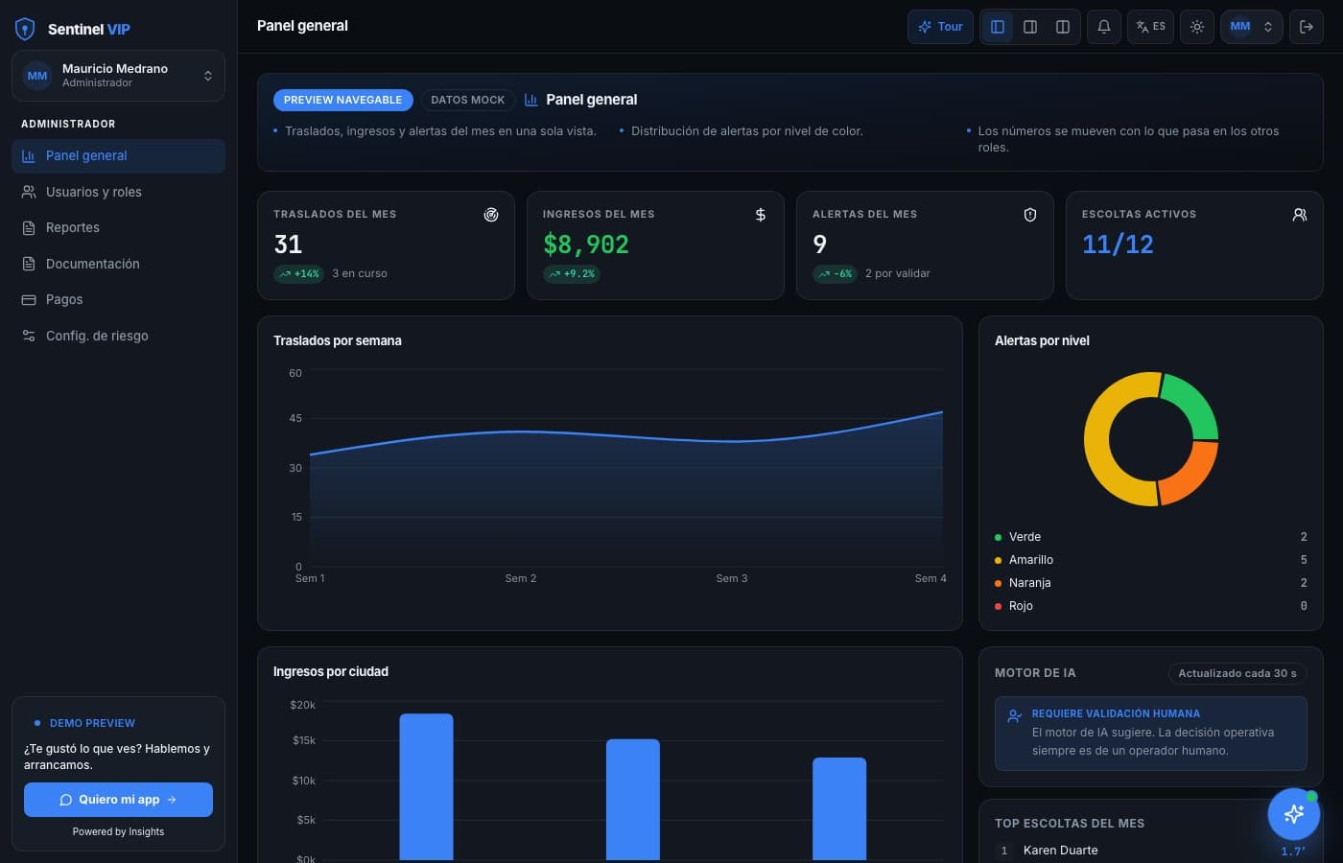The image size is (1343, 863).
Task: Click user icon in Escoltas activos card
Action: 1300,215
